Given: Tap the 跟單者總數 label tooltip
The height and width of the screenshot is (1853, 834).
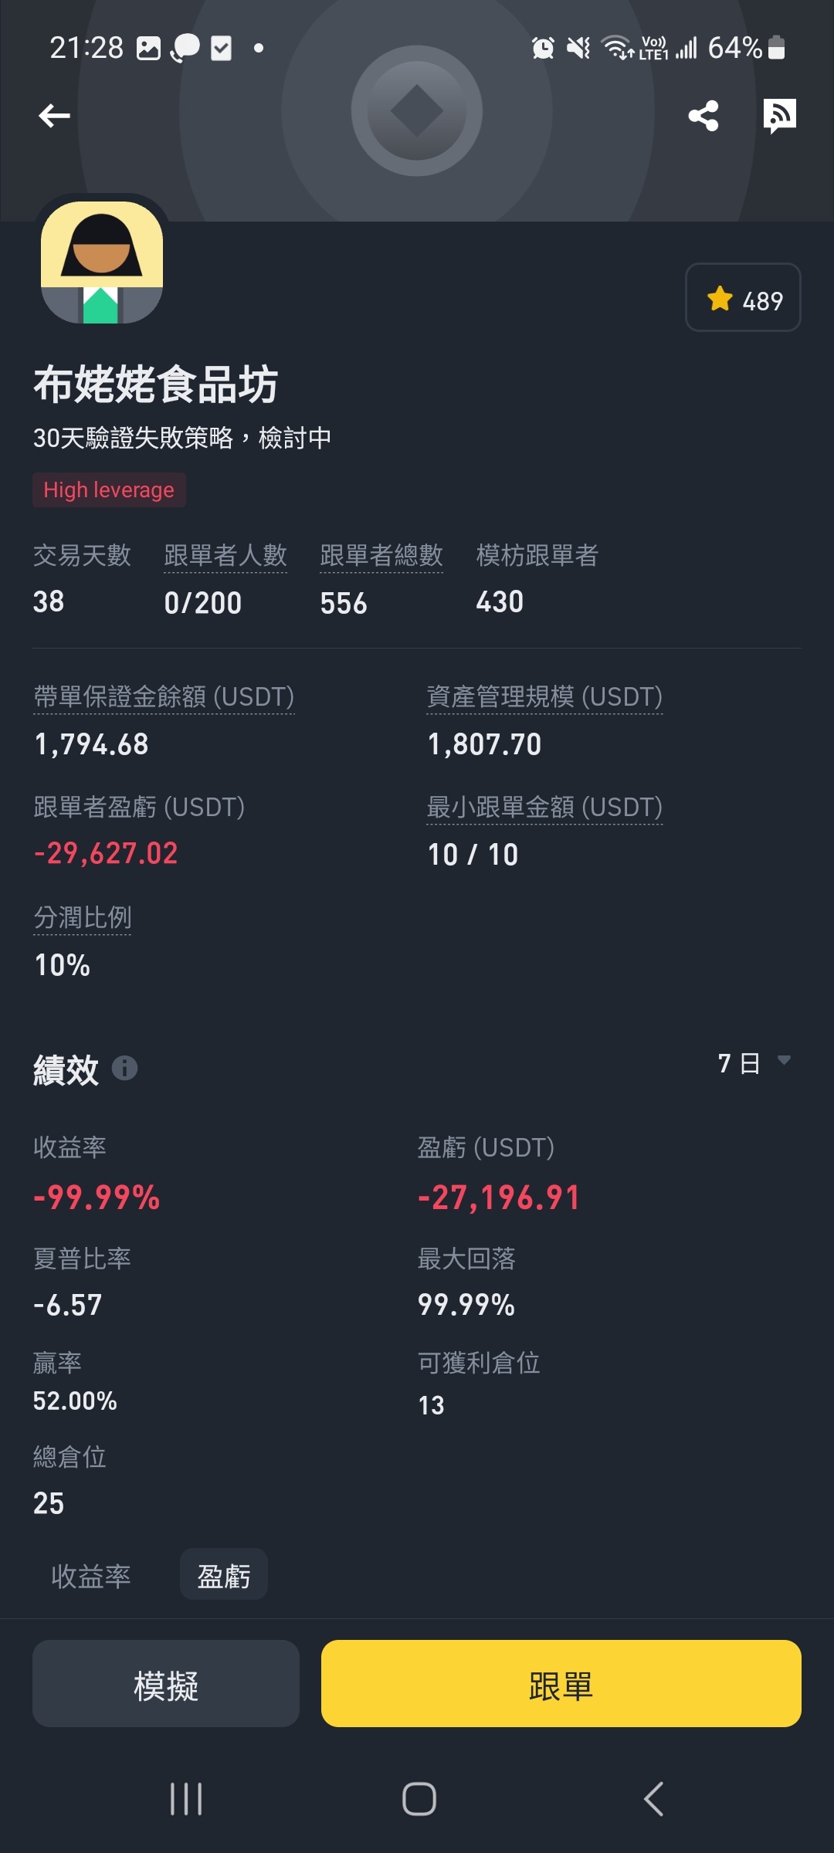Looking at the screenshot, I should pyautogui.click(x=381, y=556).
